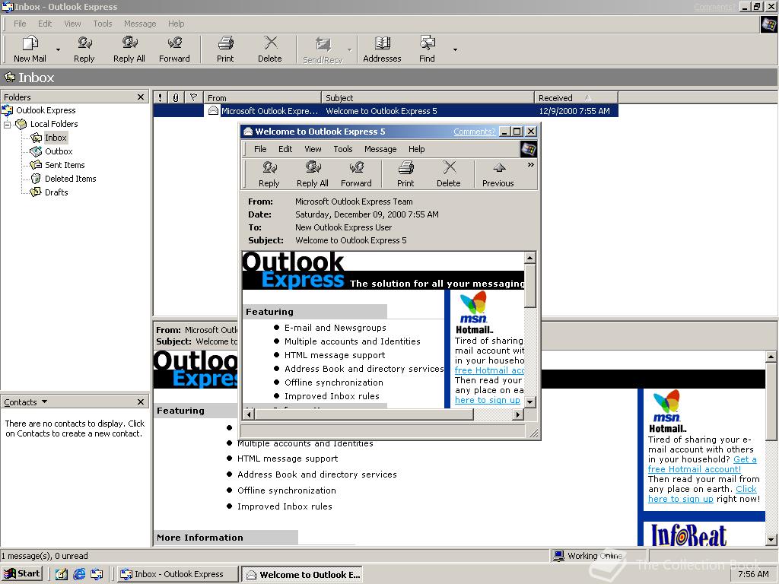Click preview pane scrollbar up arrow
The width and height of the screenshot is (779, 584).
(x=771, y=357)
